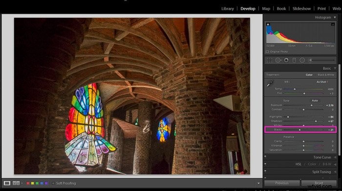This screenshot has height=191, width=342.
Task: Open the Library module
Action: point(228,9)
